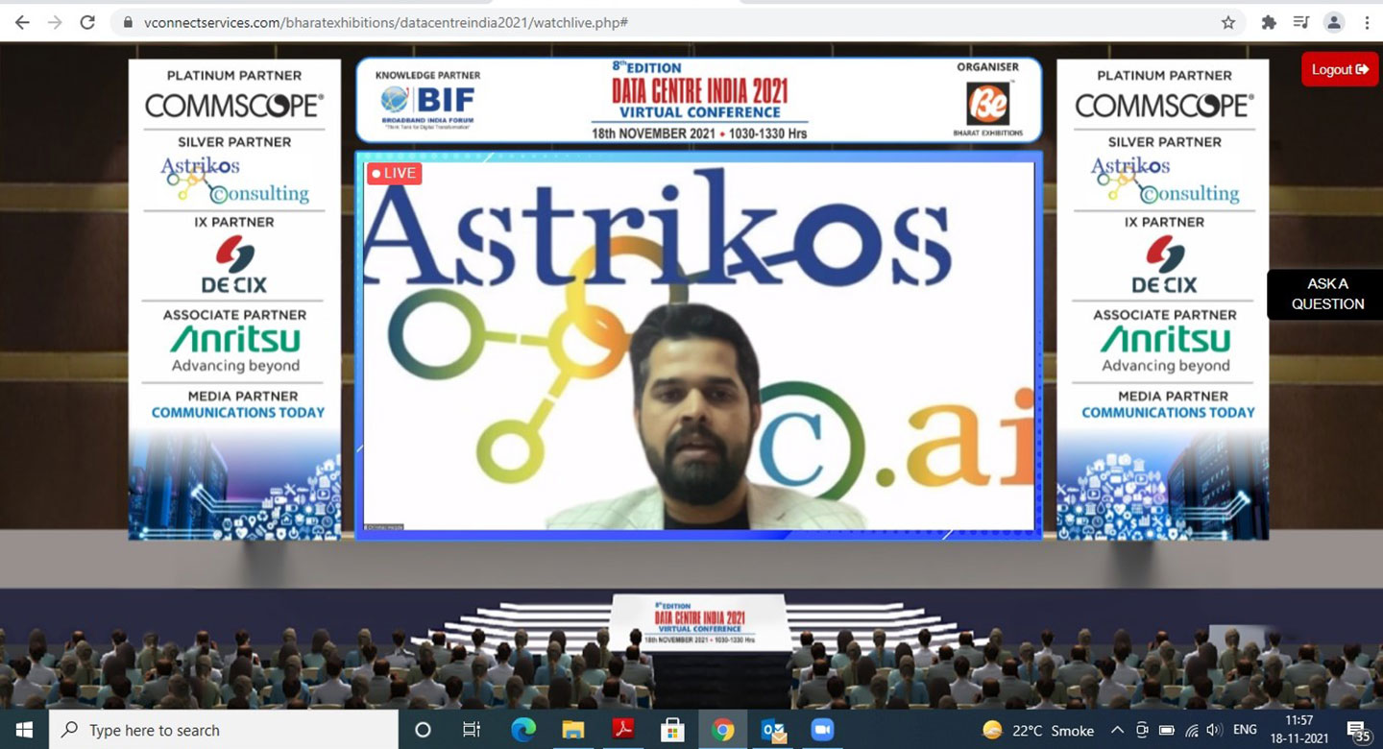Click the red Logout button
Image resolution: width=1383 pixels, height=749 pixels.
point(1339,69)
